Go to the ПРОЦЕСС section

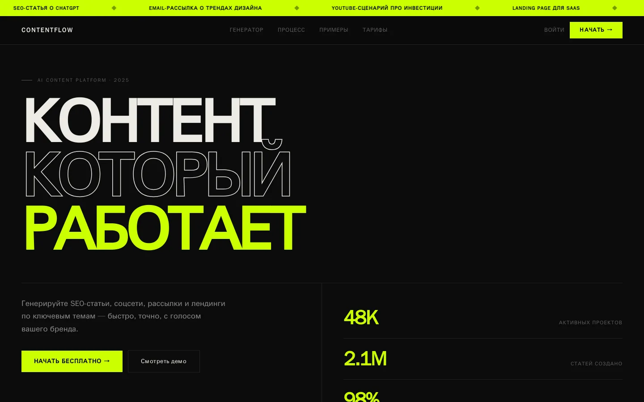(291, 30)
